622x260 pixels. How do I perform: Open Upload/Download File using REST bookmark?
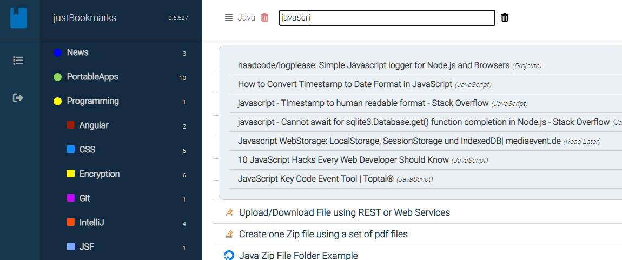pos(344,212)
